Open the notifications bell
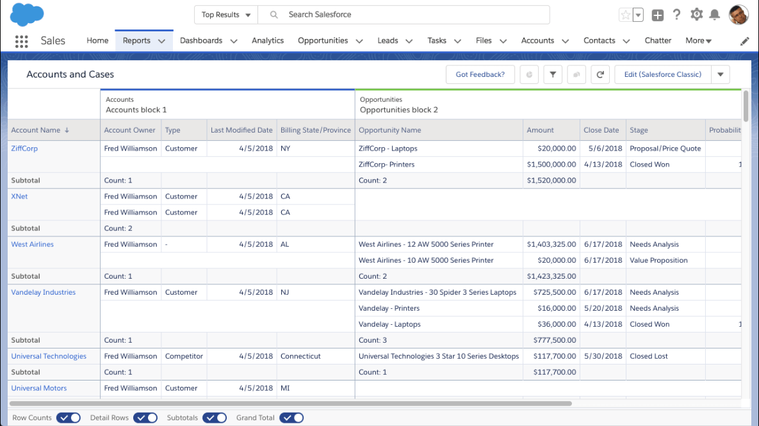This screenshot has width=759, height=426. click(x=715, y=15)
